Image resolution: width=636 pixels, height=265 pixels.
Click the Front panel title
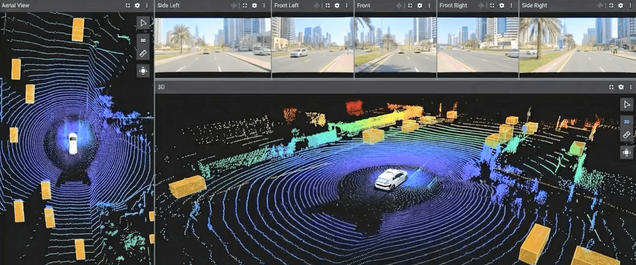pyautogui.click(x=363, y=6)
